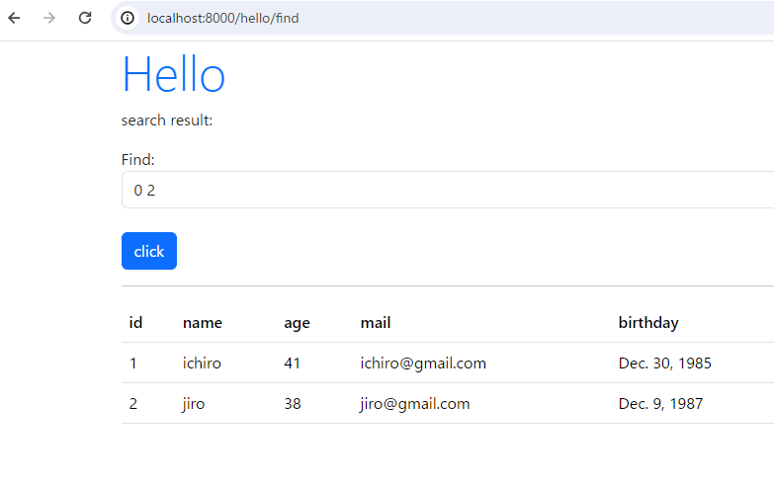This screenshot has height=486, width=774.
Task: Click the name column header
Action: [203, 323]
